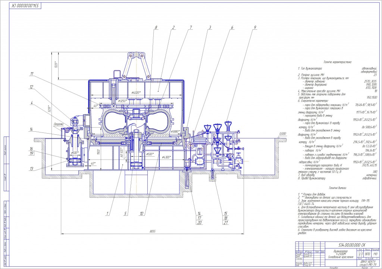Click the '870...1128' width value
Image resolution: width=382 pixels, height=269 pixels.
click(371, 88)
